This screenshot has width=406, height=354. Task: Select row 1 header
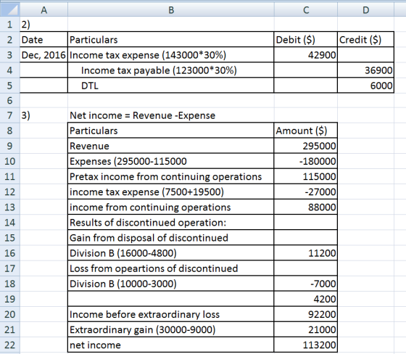10,25
